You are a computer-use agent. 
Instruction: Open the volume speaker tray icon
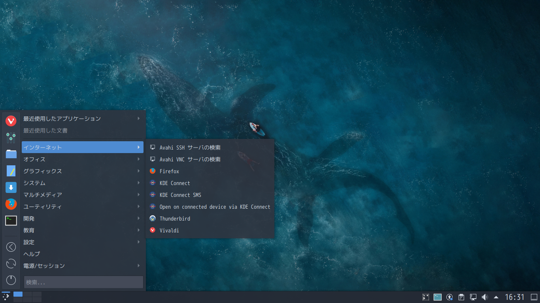point(485,297)
